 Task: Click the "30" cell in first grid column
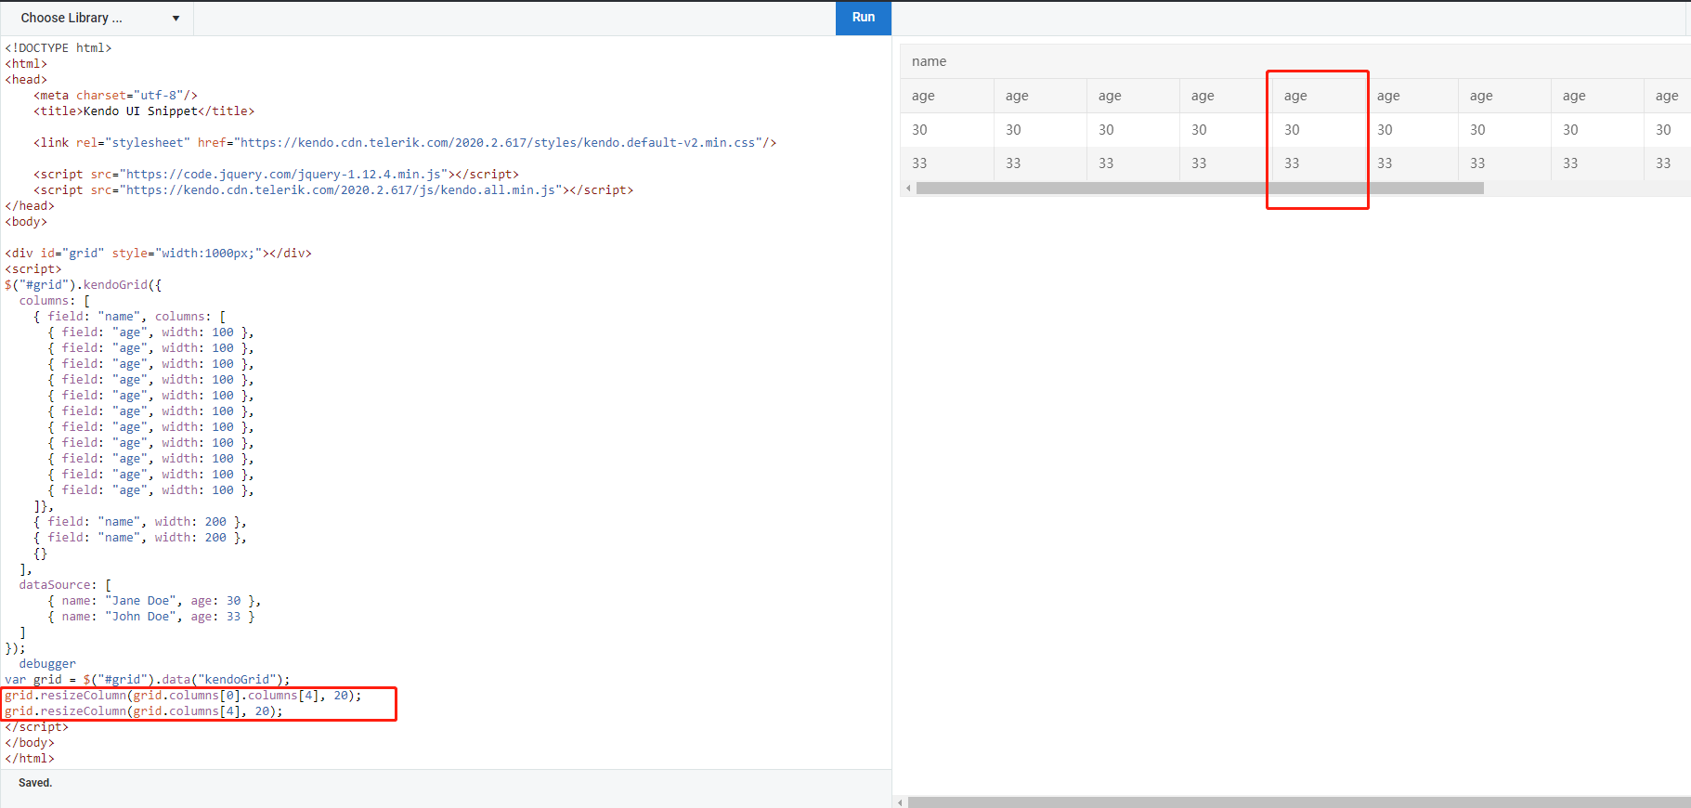click(x=919, y=130)
